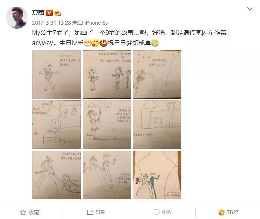Click the repost icon beside 509
The width and height of the screenshot is (260, 219).
[90, 212]
